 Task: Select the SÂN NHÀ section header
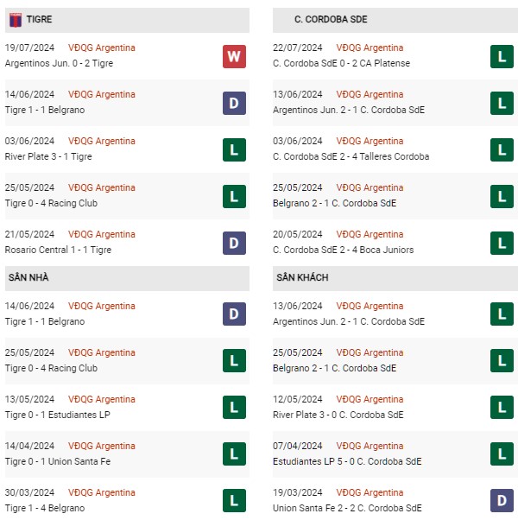coord(127,278)
